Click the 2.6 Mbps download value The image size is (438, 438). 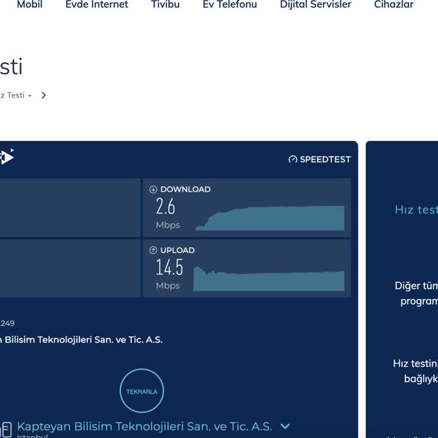click(x=166, y=206)
